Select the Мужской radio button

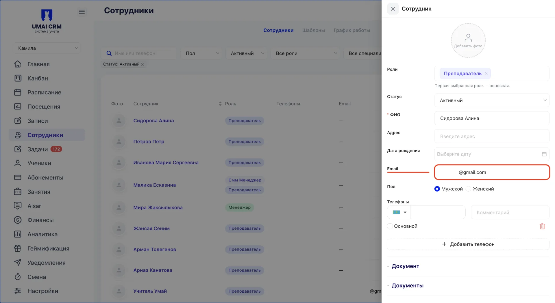pyautogui.click(x=437, y=189)
